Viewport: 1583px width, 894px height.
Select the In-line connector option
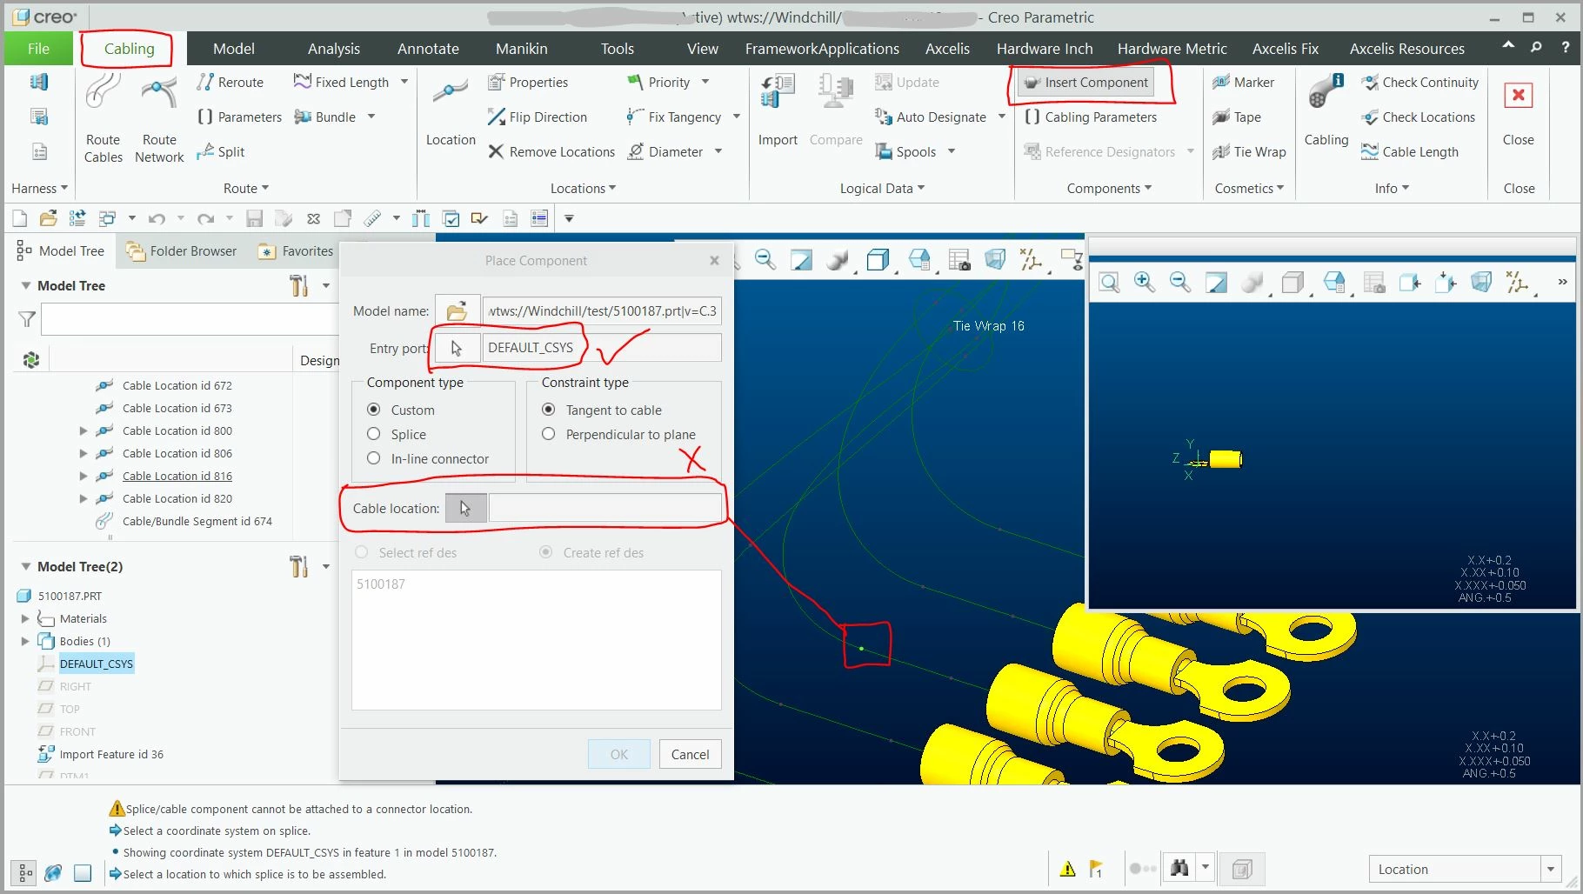tap(374, 457)
